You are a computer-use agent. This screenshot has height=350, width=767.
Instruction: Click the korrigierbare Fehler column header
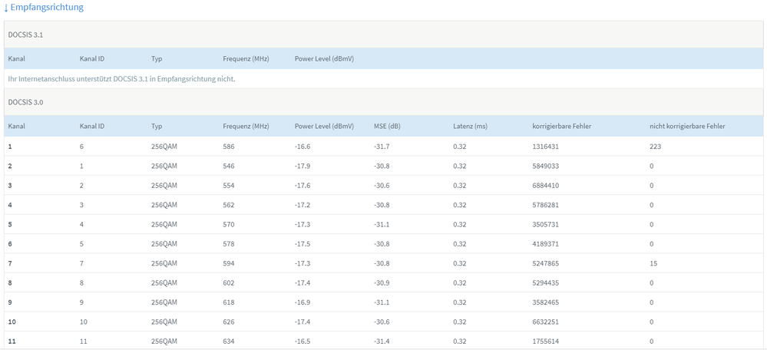point(562,126)
